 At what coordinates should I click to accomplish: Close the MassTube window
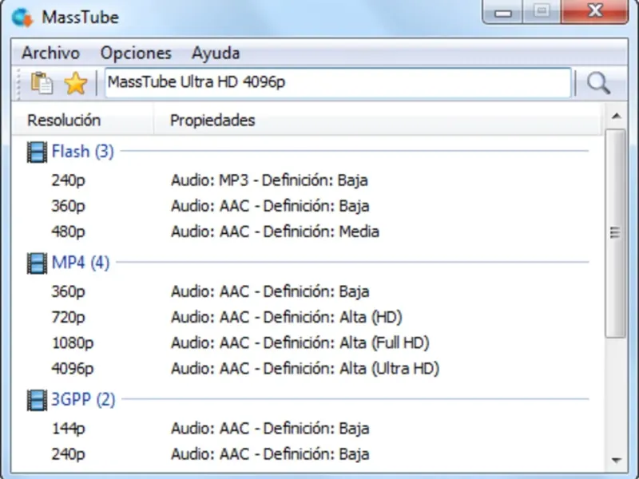(x=595, y=12)
